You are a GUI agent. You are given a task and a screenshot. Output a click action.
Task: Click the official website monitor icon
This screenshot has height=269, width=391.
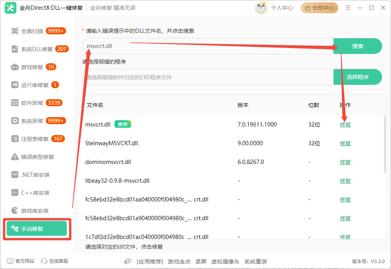coord(10,261)
